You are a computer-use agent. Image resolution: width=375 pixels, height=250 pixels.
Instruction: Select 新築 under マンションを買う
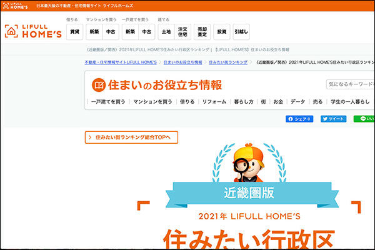click(94, 32)
